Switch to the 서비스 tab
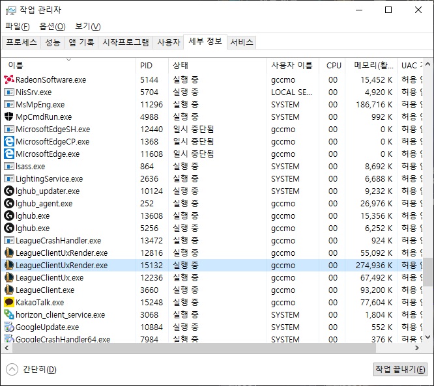The width and height of the screenshot is (434, 386). (242, 42)
